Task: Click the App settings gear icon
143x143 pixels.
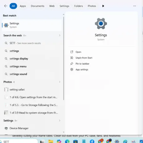Action: click(72, 69)
